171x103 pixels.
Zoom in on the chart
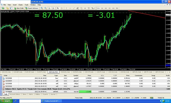[x=42, y=8]
